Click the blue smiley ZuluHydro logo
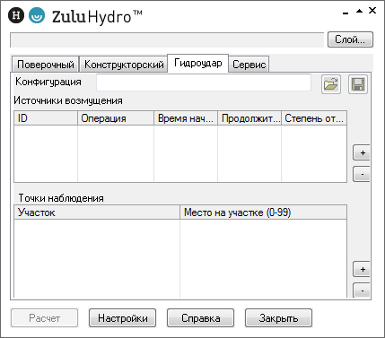Screen dimensions: 385x338 37,15
